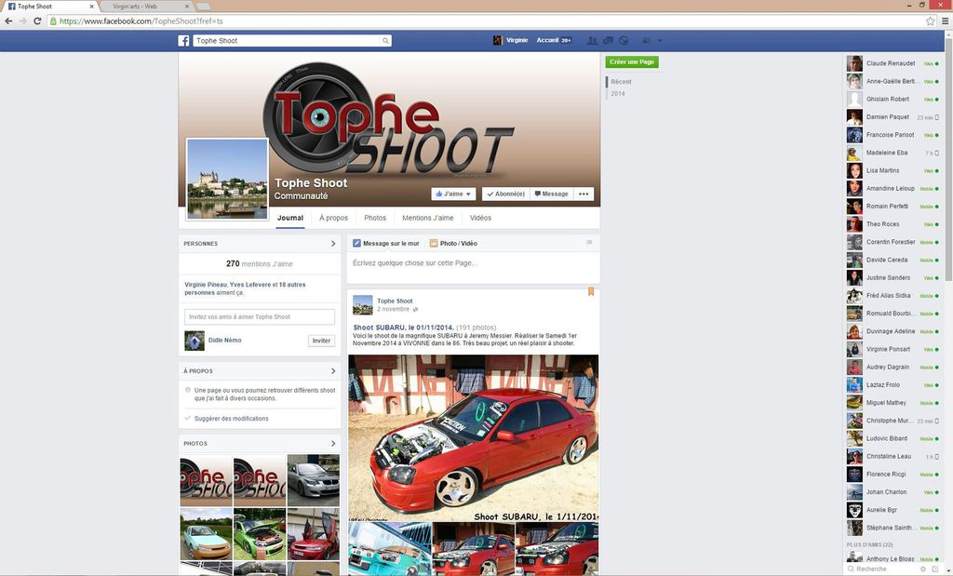Click the Créer une Page button
This screenshot has height=576, width=953.
click(632, 62)
